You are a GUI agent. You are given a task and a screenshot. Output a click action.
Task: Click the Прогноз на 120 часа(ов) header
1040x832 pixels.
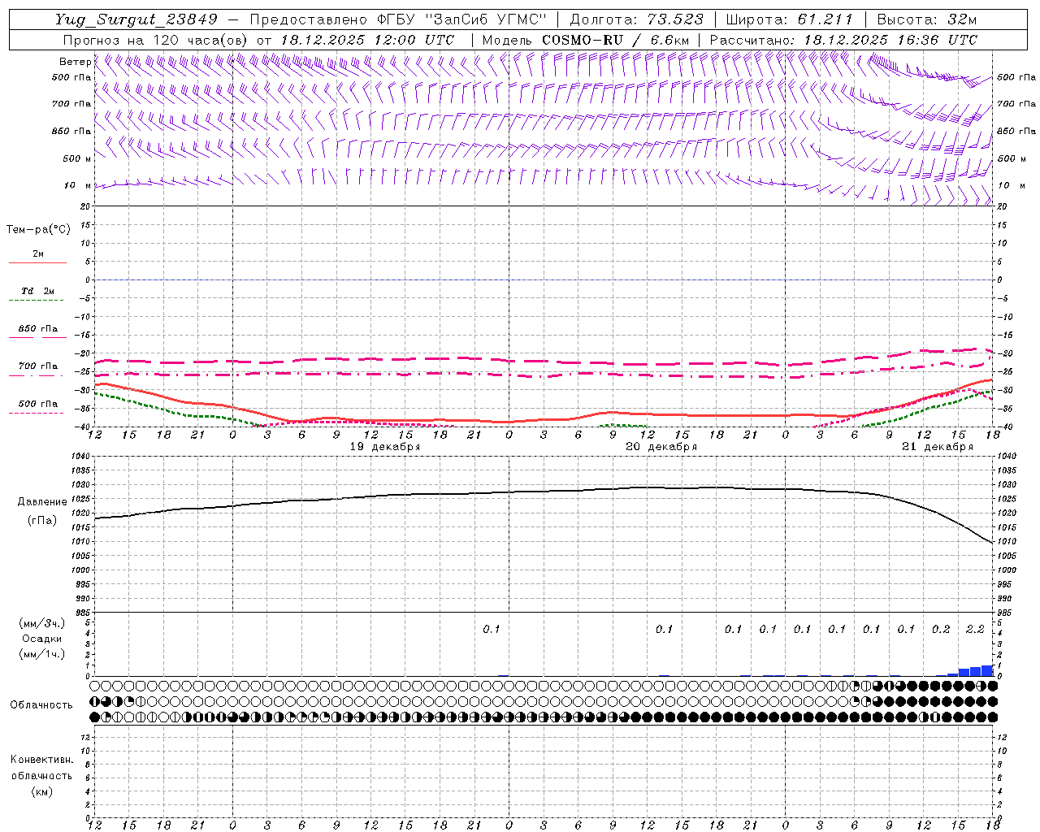[x=156, y=40]
